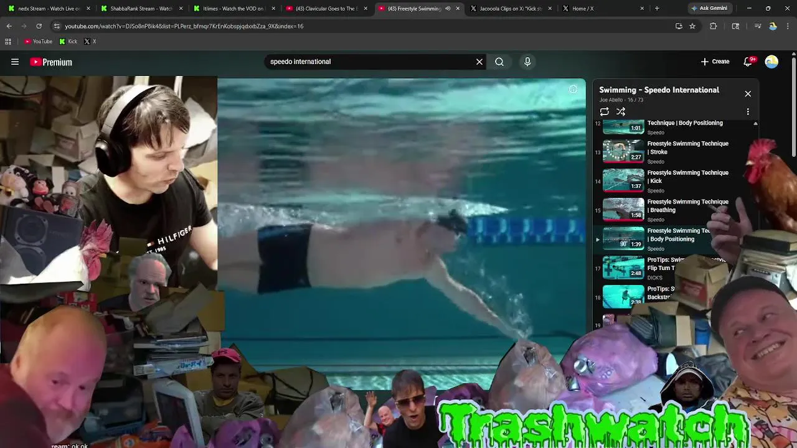This screenshot has height=448, width=797.
Task: Close the Home / X tab
Action: (x=642, y=9)
